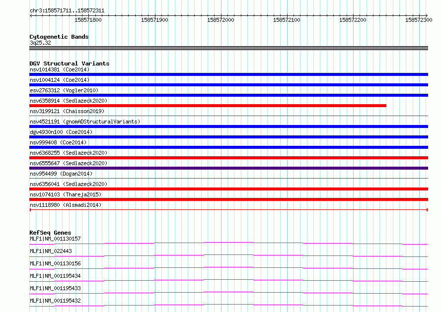Image resolution: width=442 pixels, height=312 pixels.
Task: Select blue bar of nsv4521191
Action: tap(228, 126)
